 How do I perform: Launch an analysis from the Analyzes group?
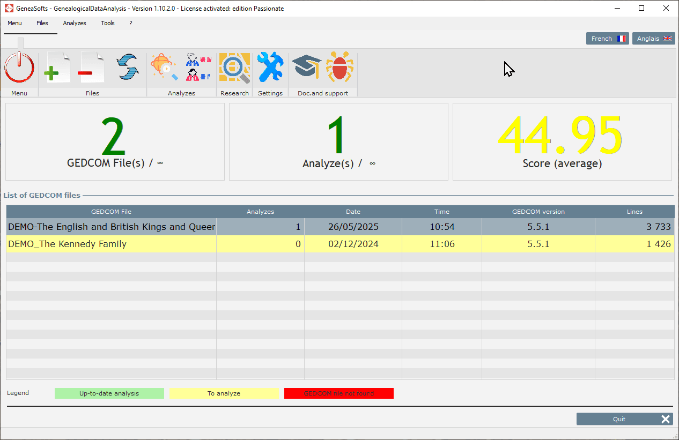(163, 68)
